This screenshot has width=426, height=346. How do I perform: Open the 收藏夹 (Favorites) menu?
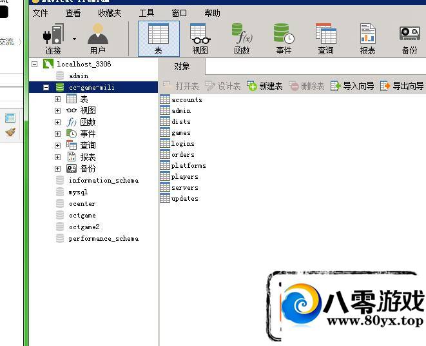point(110,13)
